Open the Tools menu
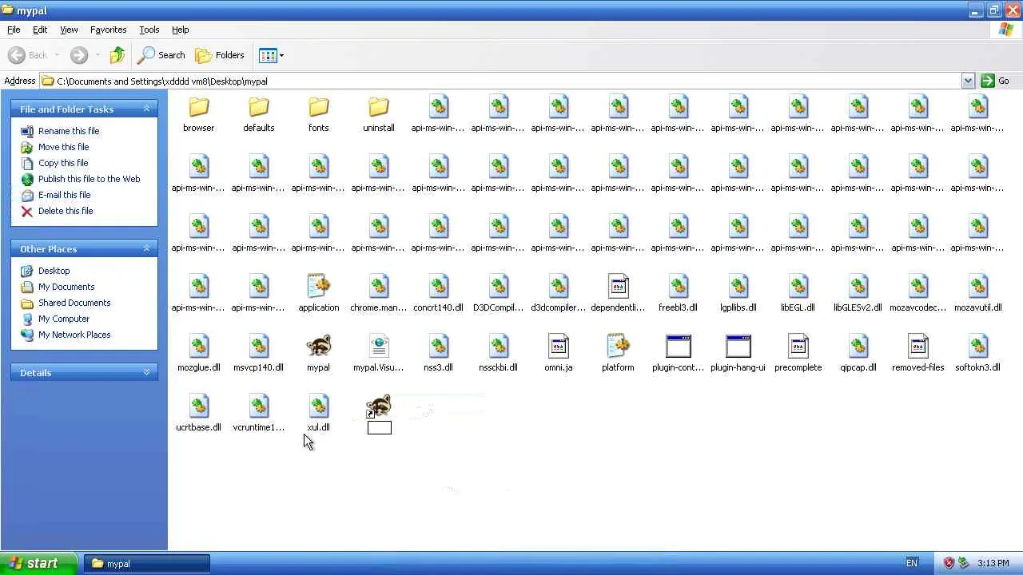Image resolution: width=1023 pixels, height=575 pixels. 149,30
